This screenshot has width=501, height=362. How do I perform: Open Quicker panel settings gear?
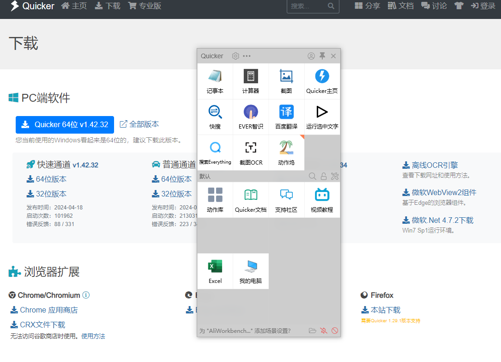[235, 56]
